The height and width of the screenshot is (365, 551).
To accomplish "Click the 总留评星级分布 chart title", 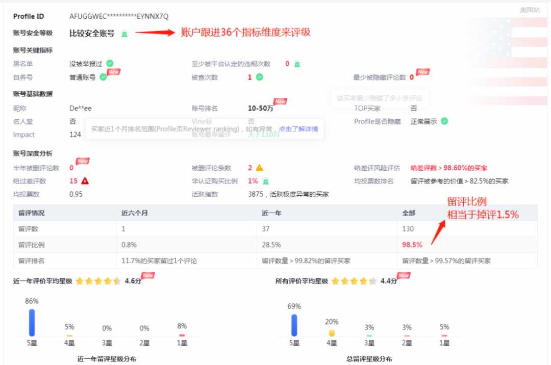I will (x=369, y=359).
